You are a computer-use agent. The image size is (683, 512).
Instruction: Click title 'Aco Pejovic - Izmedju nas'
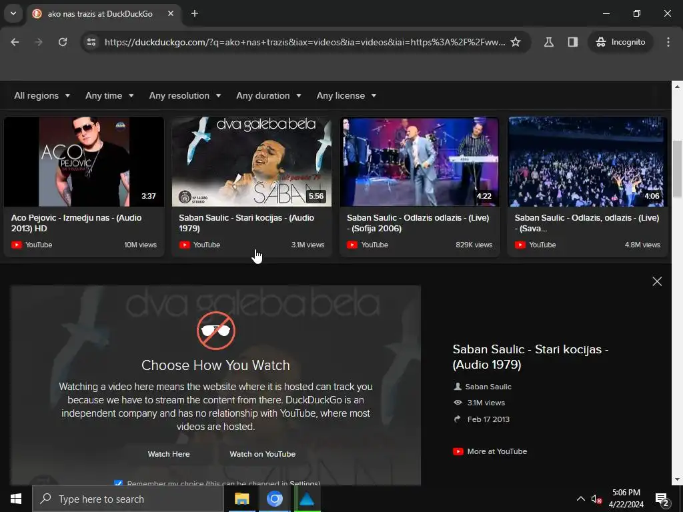(76, 223)
